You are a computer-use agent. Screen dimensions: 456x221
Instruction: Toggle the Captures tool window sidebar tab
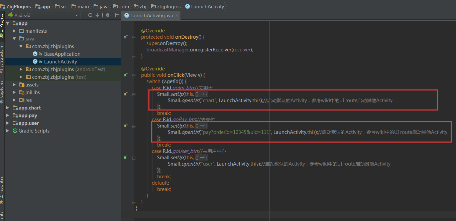tap(2, 91)
